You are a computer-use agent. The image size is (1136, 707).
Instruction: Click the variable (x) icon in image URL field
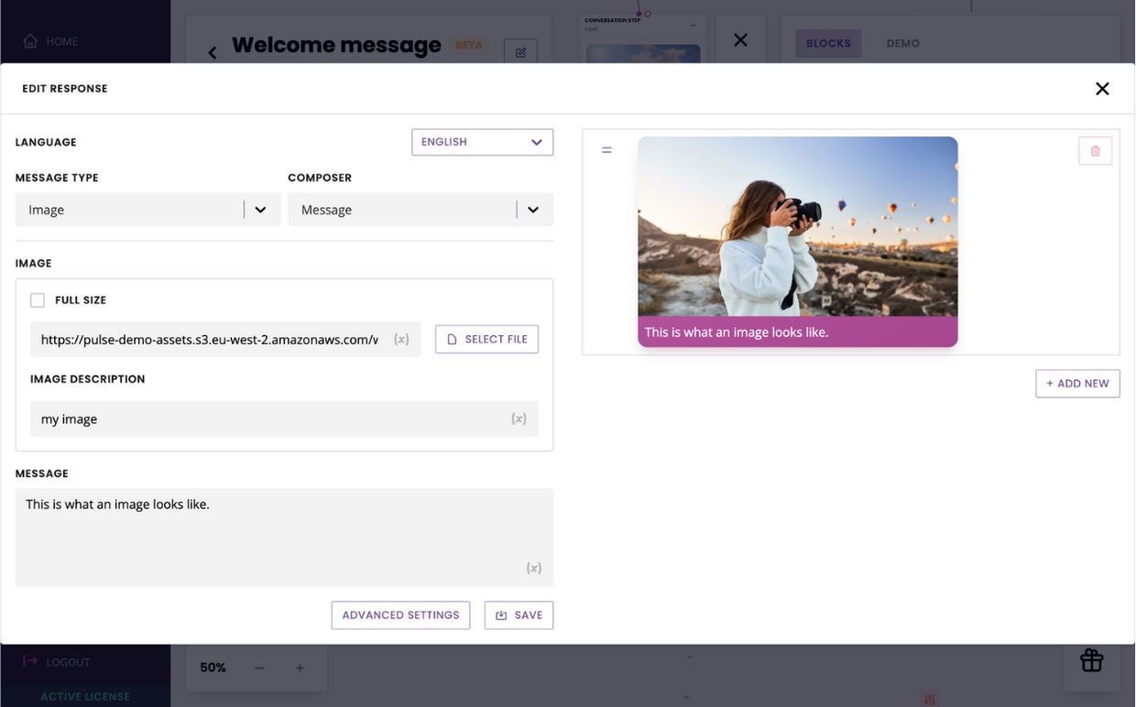click(x=401, y=340)
